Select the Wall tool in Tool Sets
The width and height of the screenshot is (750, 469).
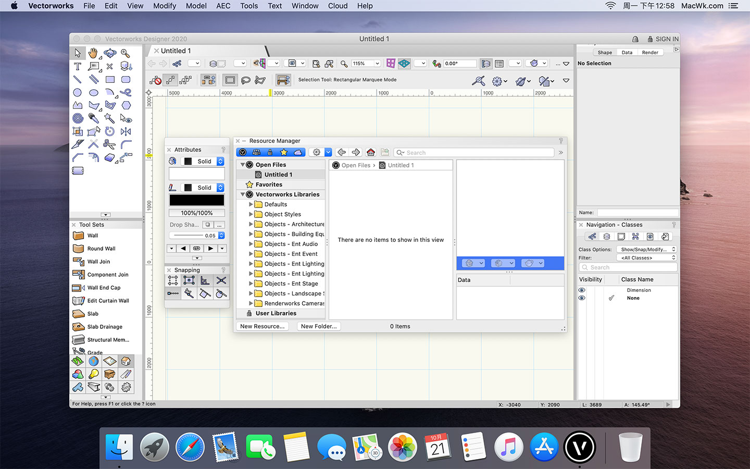click(93, 236)
